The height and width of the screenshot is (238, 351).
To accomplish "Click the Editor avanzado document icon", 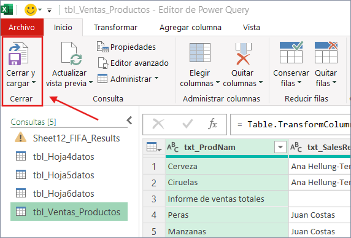I will pos(102,63).
